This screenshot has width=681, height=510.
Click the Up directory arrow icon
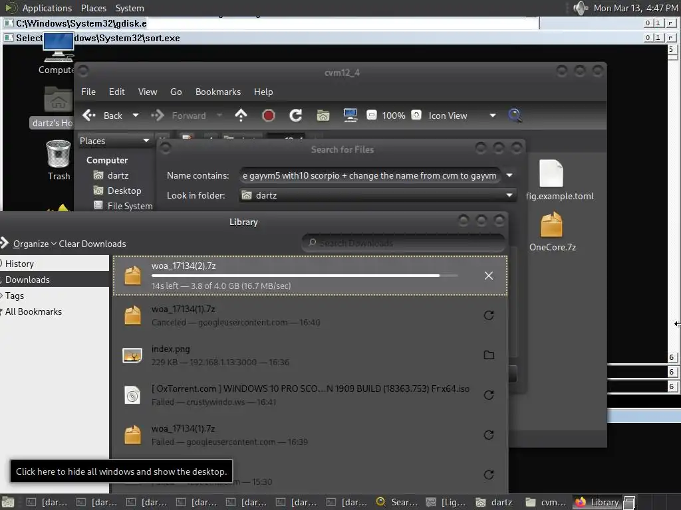coord(241,116)
